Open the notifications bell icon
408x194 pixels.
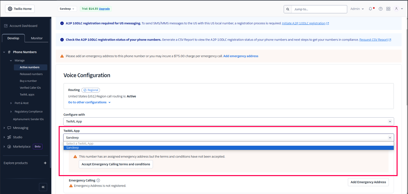(370, 9)
